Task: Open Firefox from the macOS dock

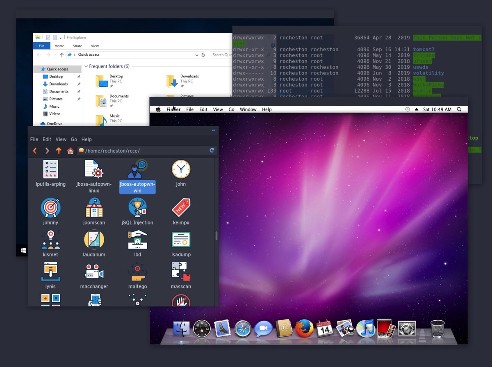Action: coord(304,328)
